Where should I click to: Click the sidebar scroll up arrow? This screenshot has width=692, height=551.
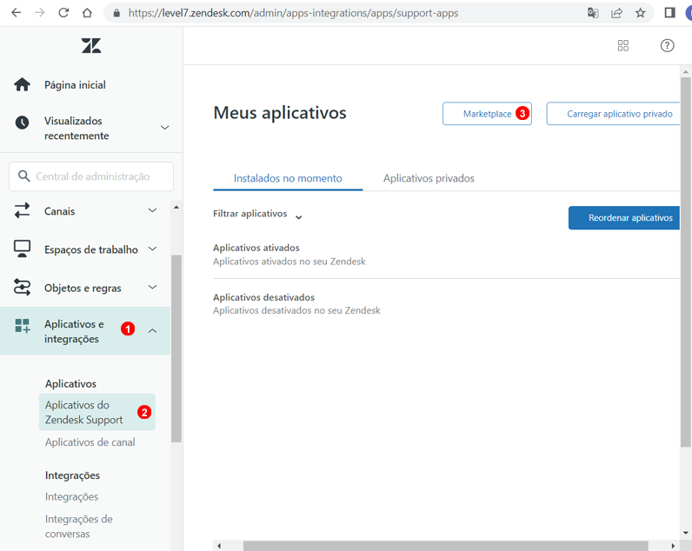[x=176, y=208]
